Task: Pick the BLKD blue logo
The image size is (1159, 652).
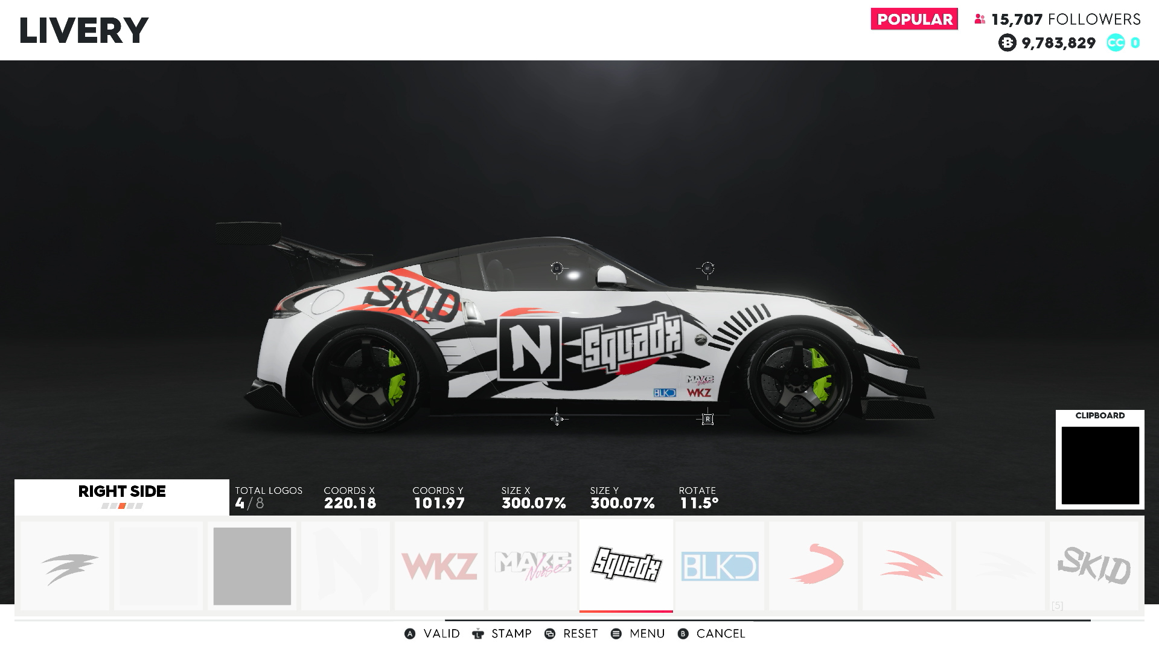Action: (720, 566)
